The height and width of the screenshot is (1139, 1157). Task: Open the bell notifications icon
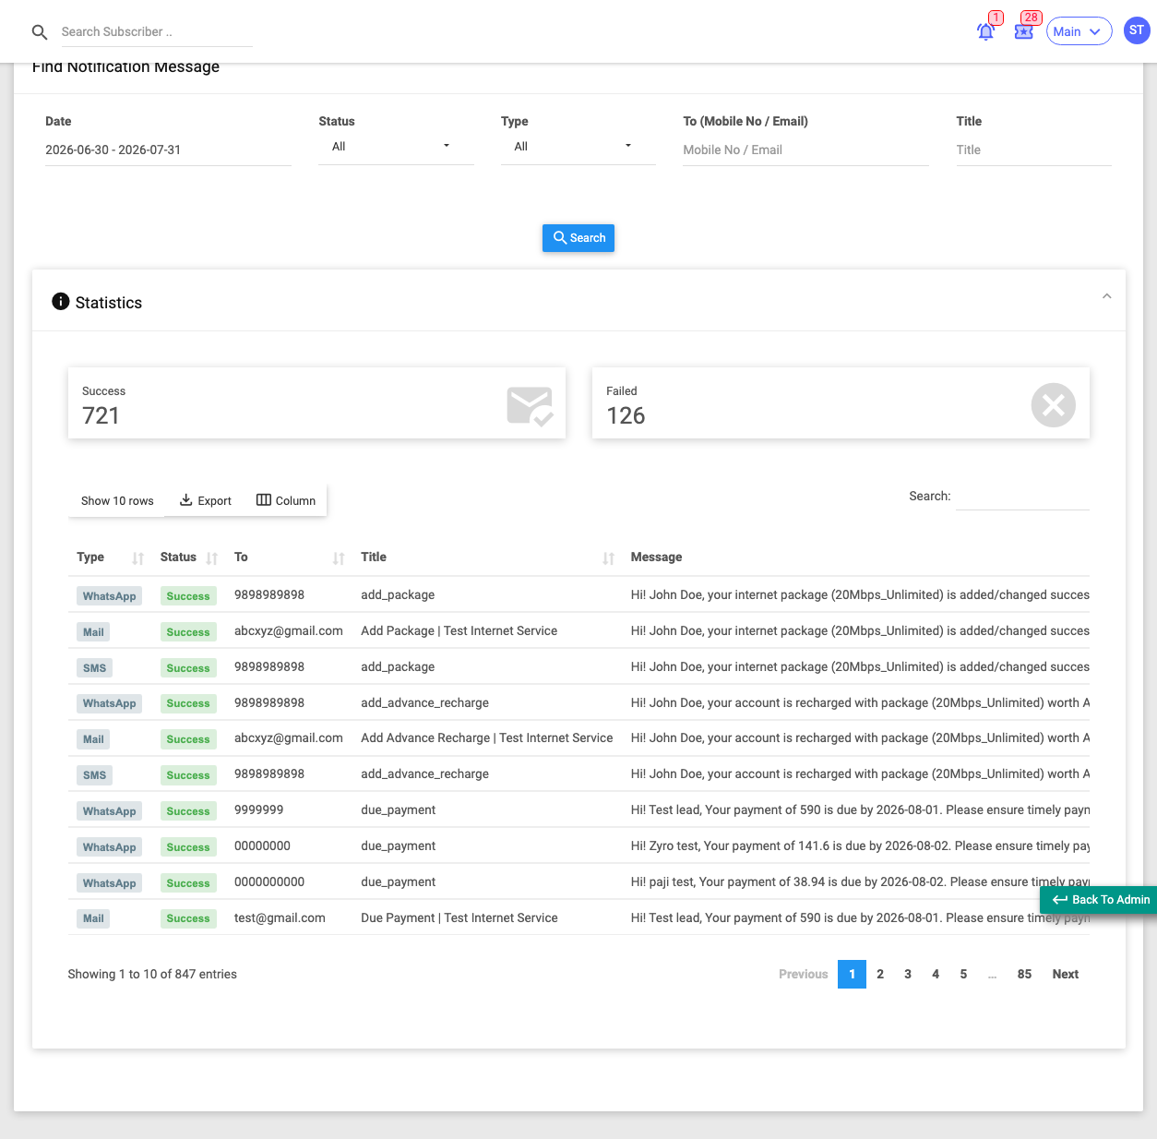click(985, 31)
